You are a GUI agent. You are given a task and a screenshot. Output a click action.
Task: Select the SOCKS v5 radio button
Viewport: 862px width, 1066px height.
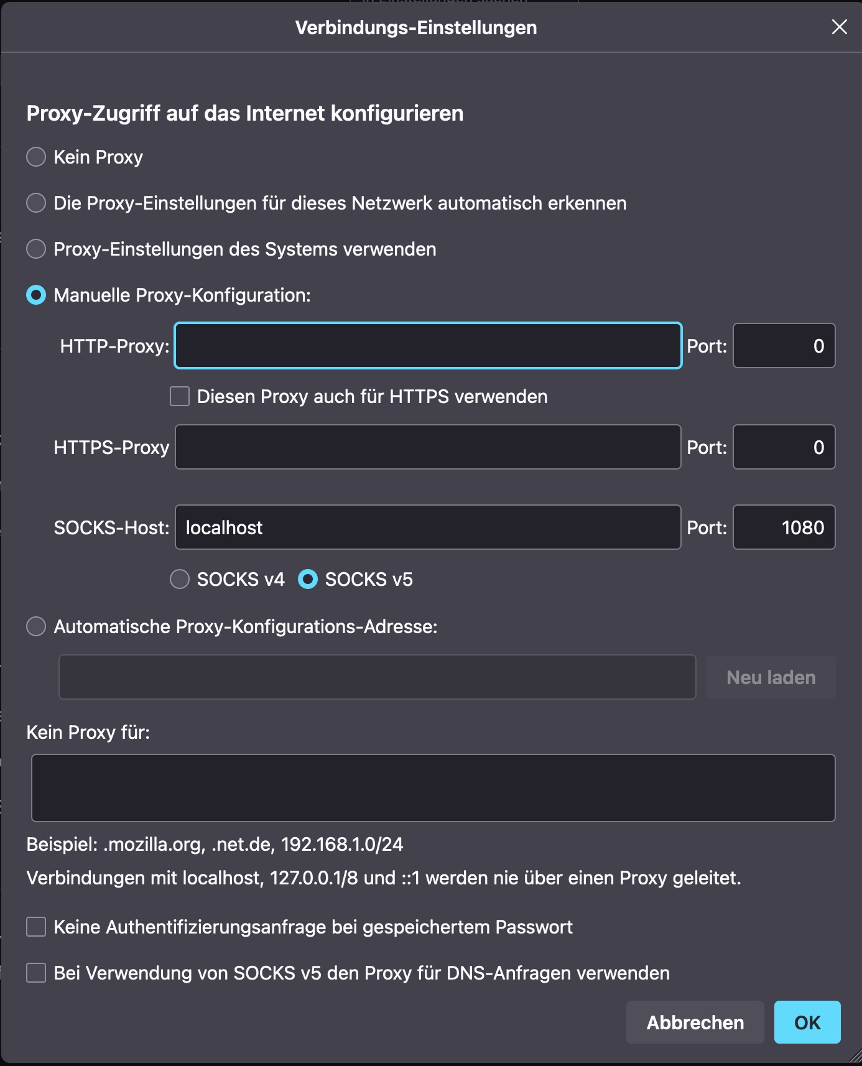click(x=308, y=579)
